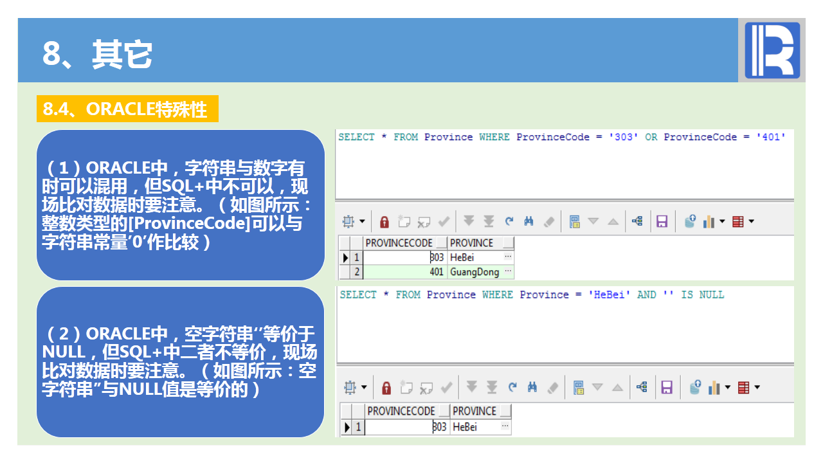Click the grey down triangle in upper toolbar
This screenshot has height=463, width=823.
click(x=593, y=222)
